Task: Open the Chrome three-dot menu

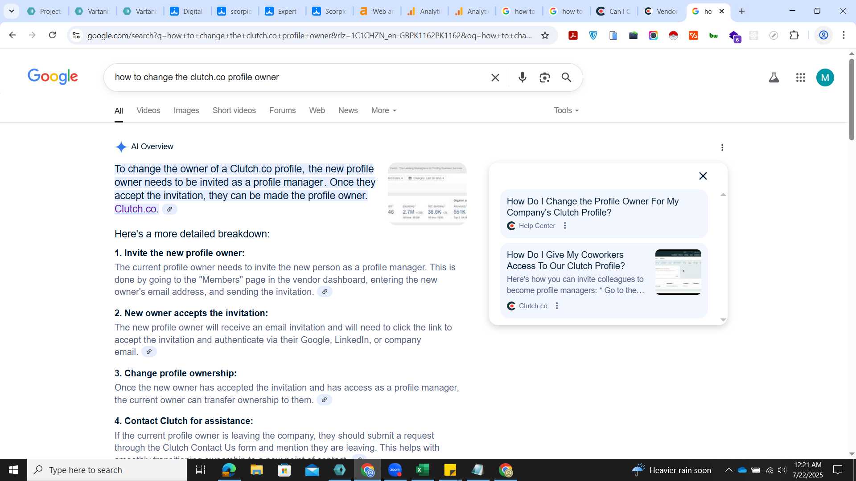Action: [x=844, y=35]
